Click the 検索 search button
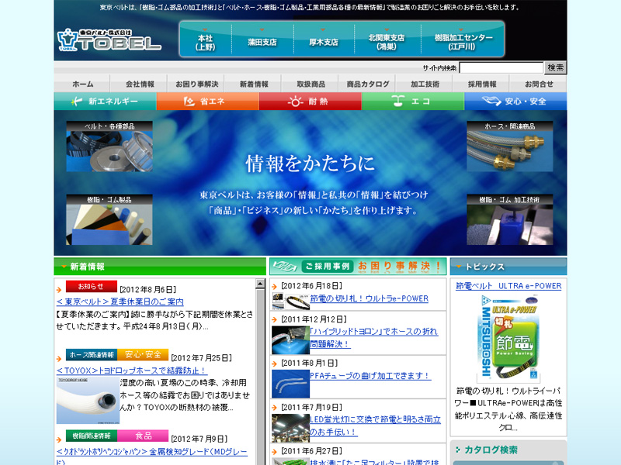Viewport: 621px width, 465px height. (x=555, y=67)
